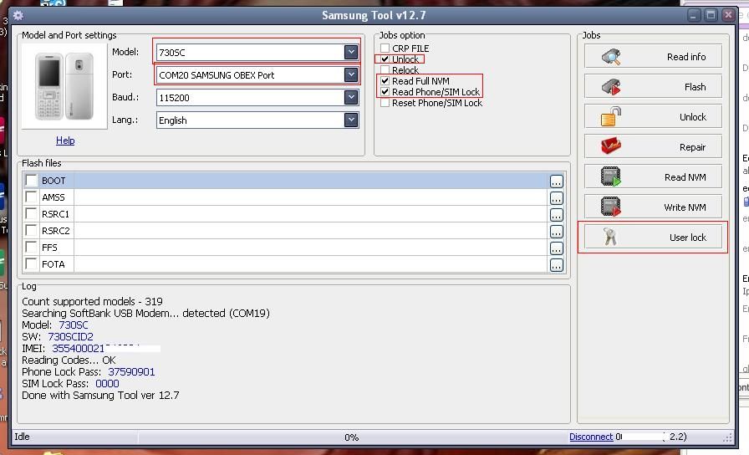
Task: Click the Read NVM chip icon
Action: pyautogui.click(x=611, y=176)
